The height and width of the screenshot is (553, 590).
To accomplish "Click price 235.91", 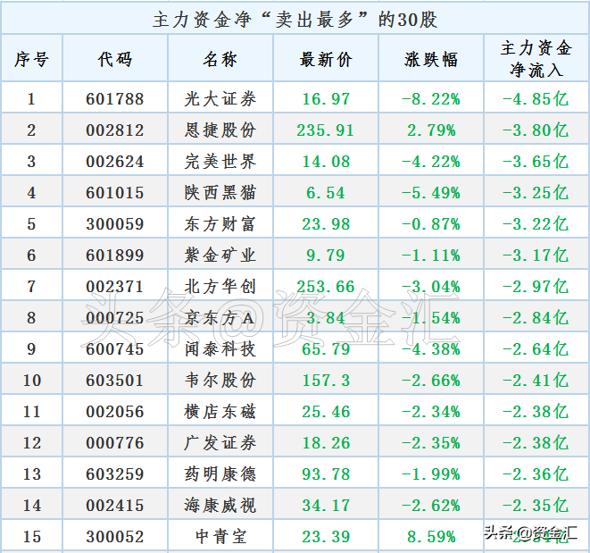I will [x=326, y=130].
